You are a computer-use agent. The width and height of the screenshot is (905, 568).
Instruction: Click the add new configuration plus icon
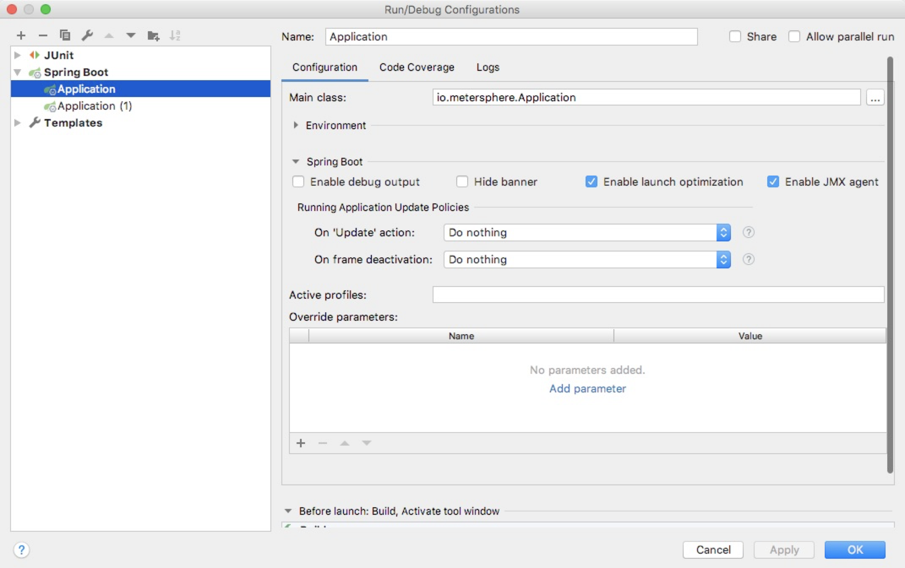(21, 35)
